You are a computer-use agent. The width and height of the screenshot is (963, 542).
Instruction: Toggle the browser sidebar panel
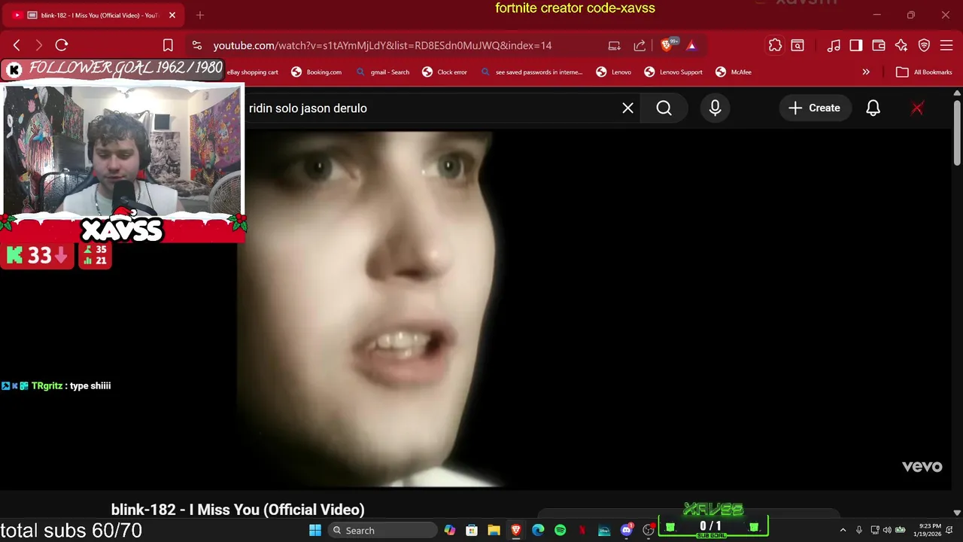coord(855,45)
